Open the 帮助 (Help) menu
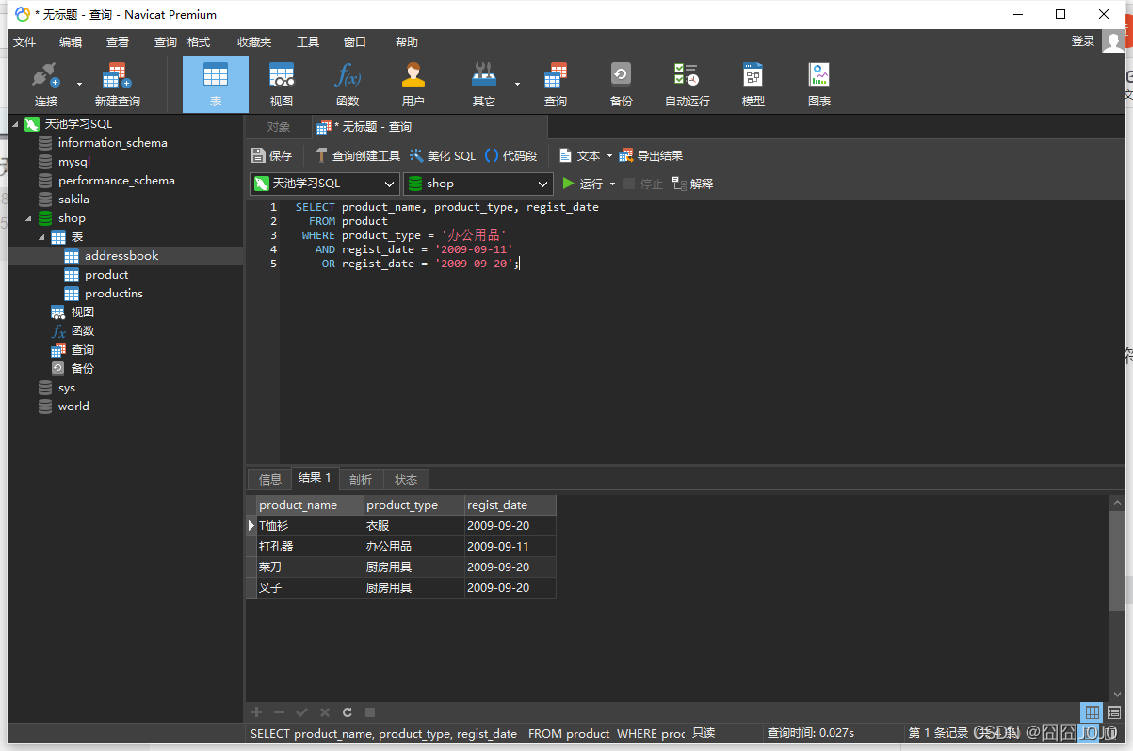The width and height of the screenshot is (1133, 751). click(407, 41)
